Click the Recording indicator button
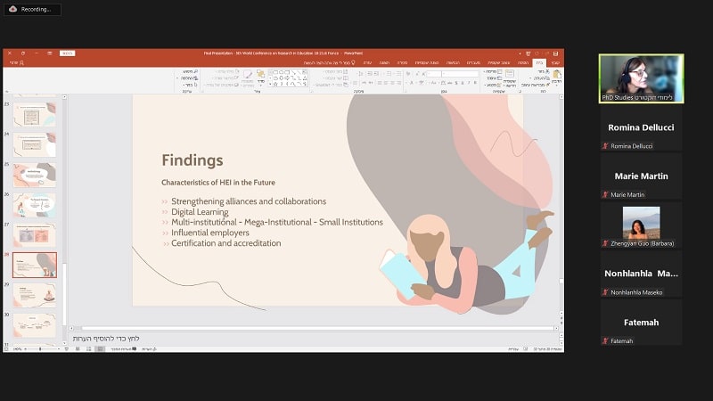 pos(31,9)
